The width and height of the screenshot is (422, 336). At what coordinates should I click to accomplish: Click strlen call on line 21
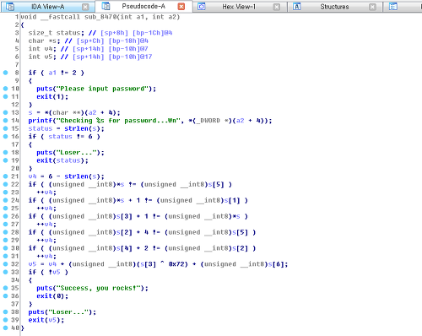(x=76, y=176)
